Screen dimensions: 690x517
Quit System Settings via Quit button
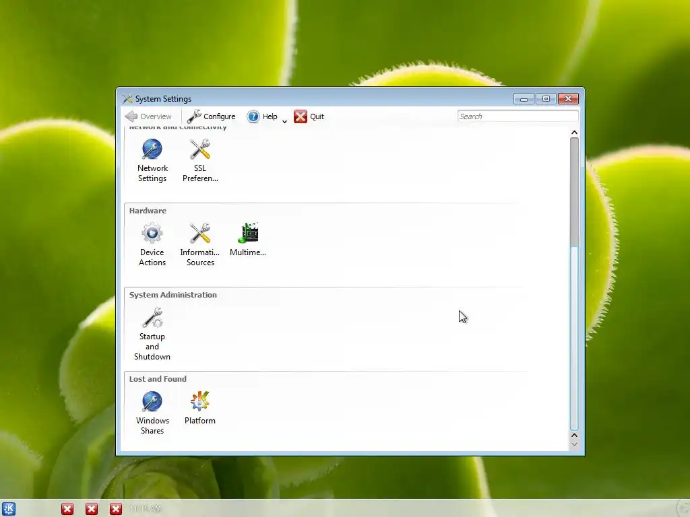tap(309, 116)
